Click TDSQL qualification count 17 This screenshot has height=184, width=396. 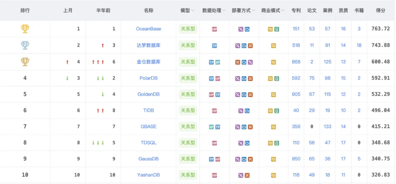[343, 143]
